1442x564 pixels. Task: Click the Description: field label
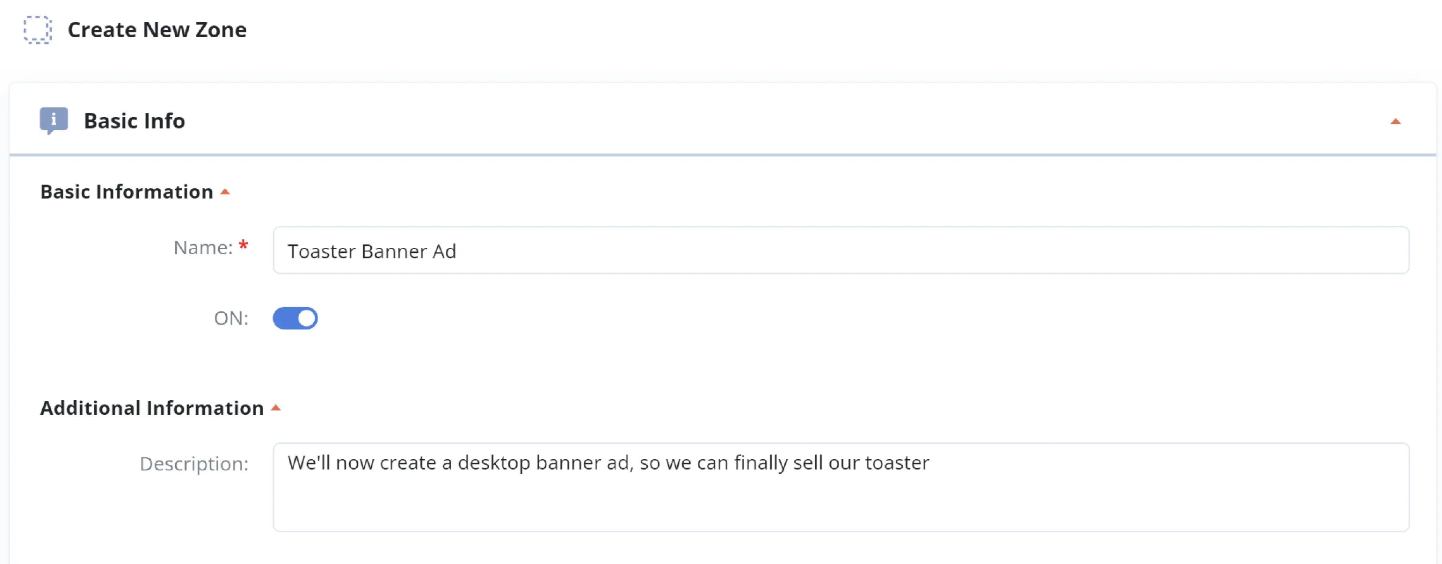194,464
